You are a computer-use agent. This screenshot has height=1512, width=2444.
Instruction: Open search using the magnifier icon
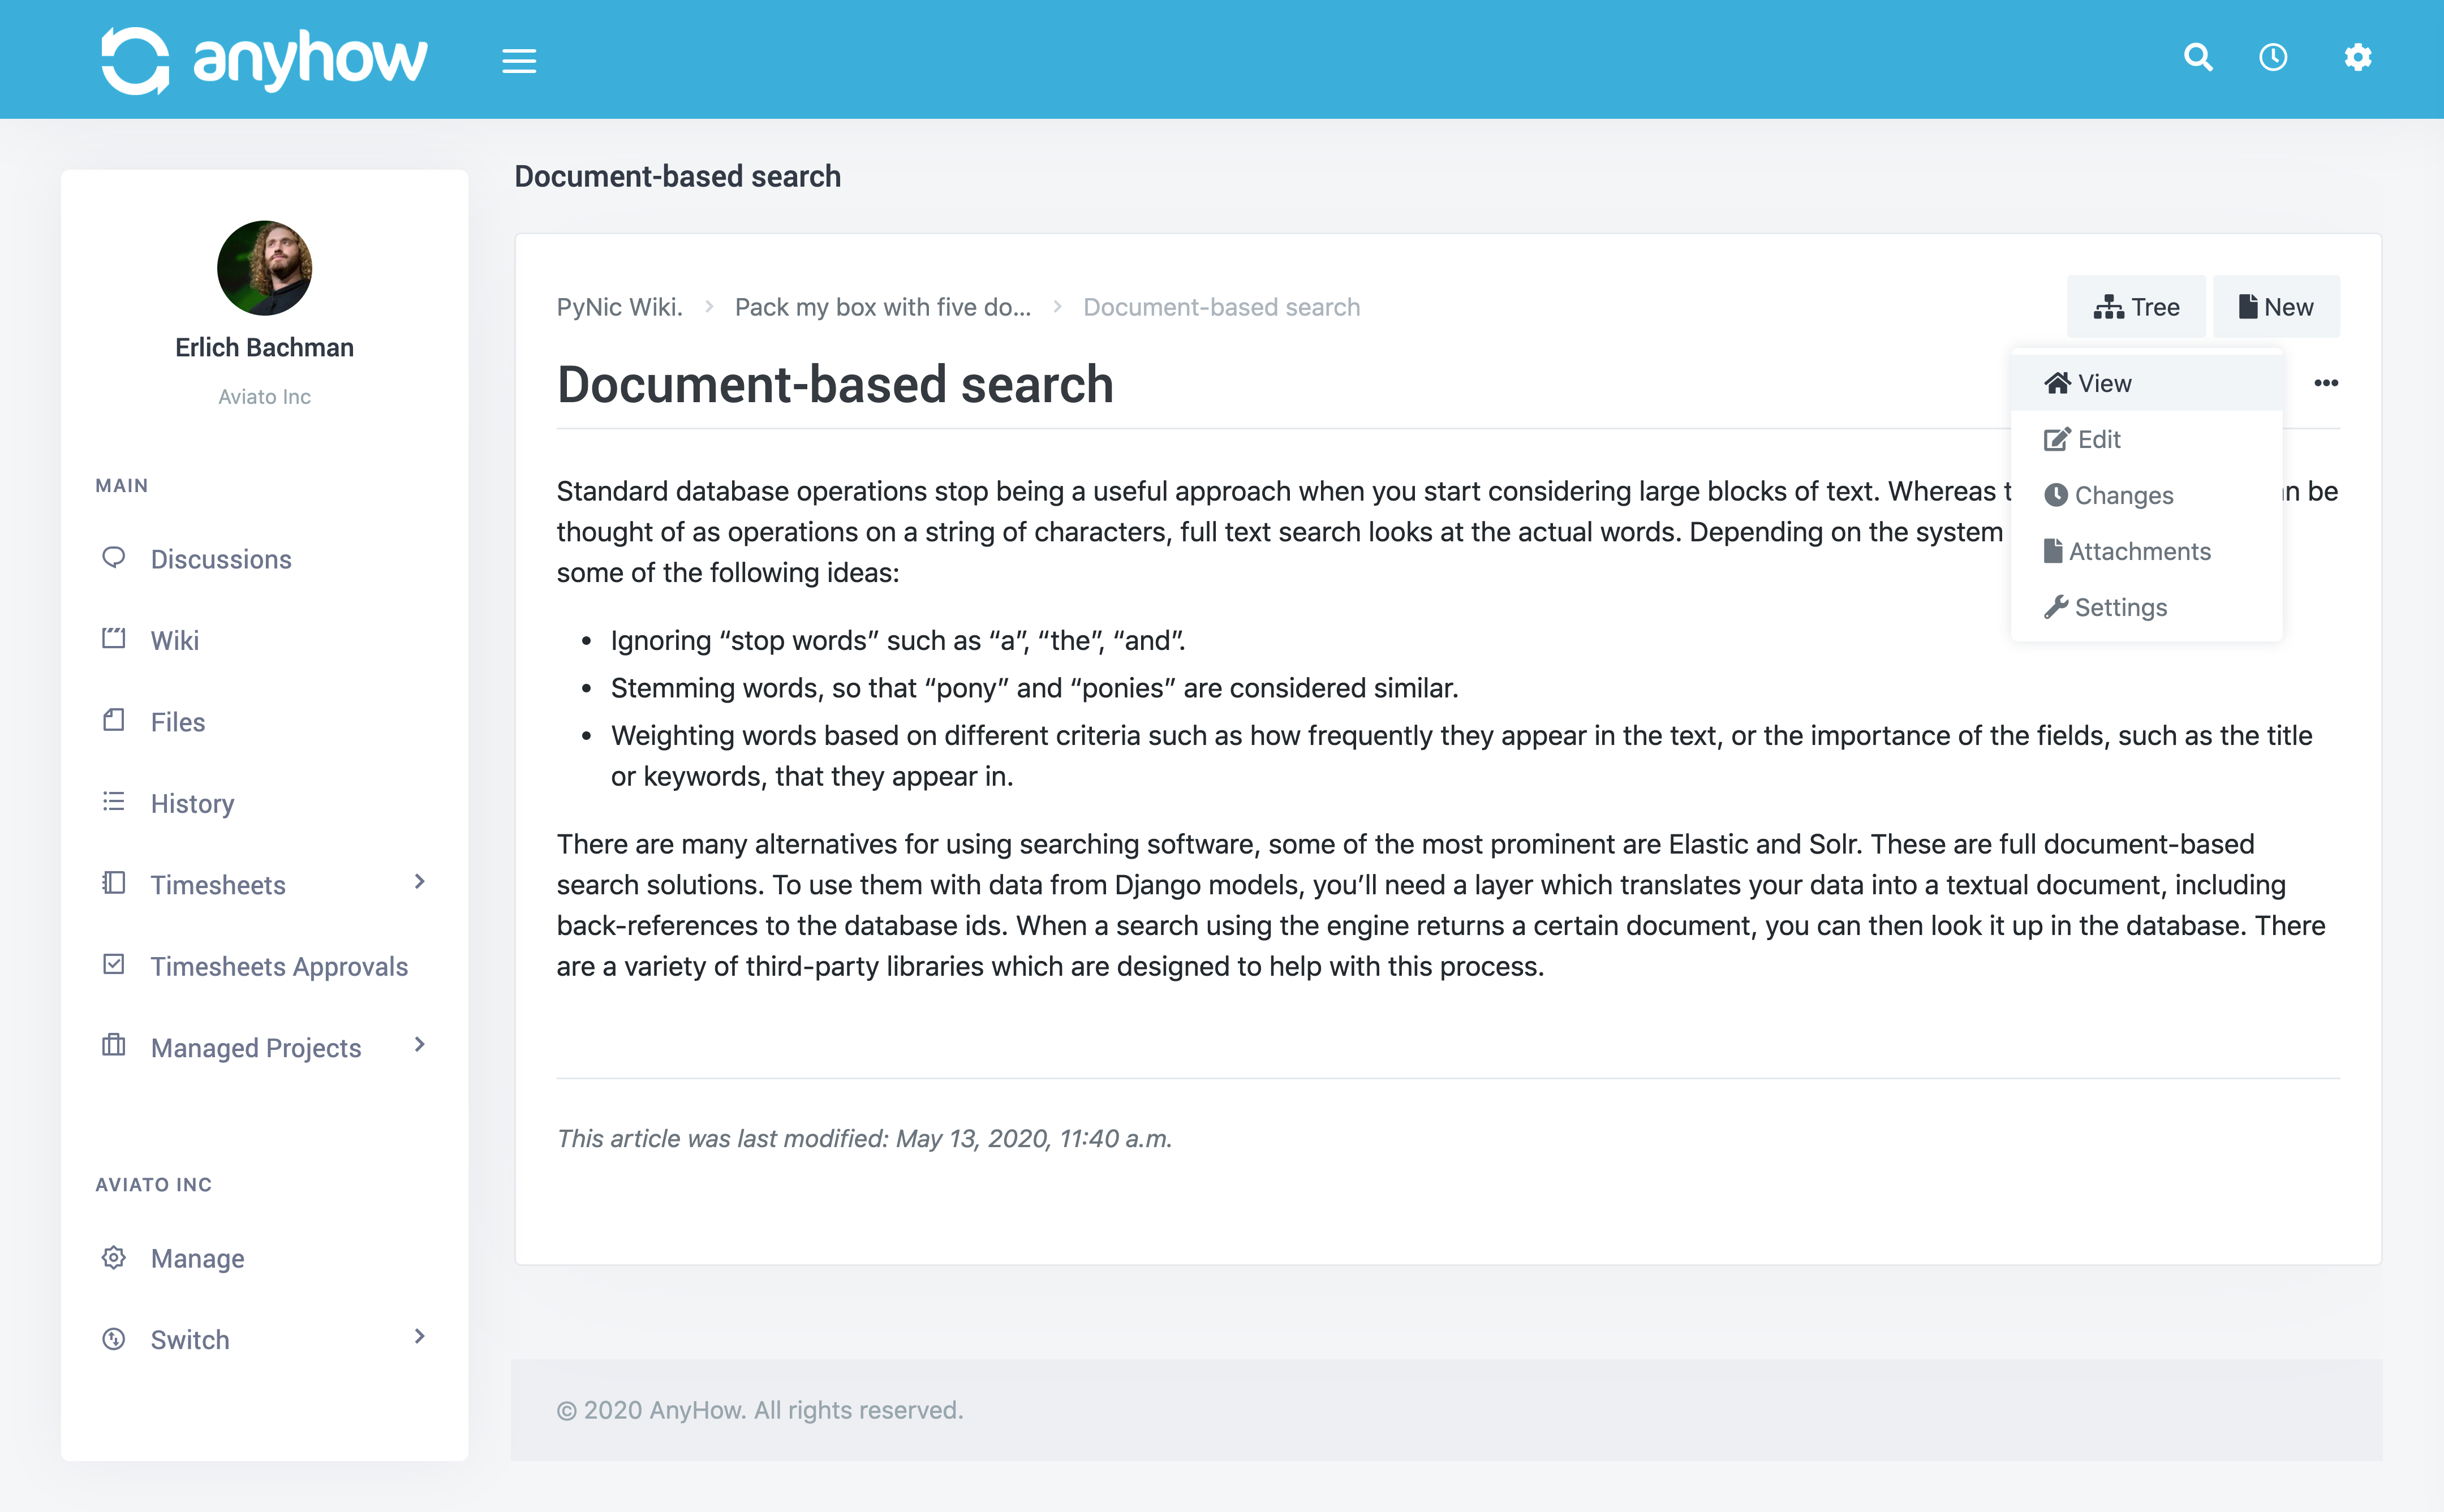point(2199,58)
